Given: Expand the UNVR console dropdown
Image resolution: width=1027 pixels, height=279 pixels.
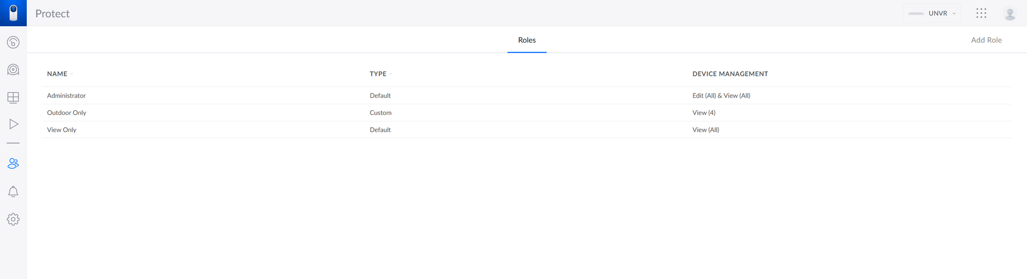Looking at the screenshot, I should pyautogui.click(x=932, y=13).
